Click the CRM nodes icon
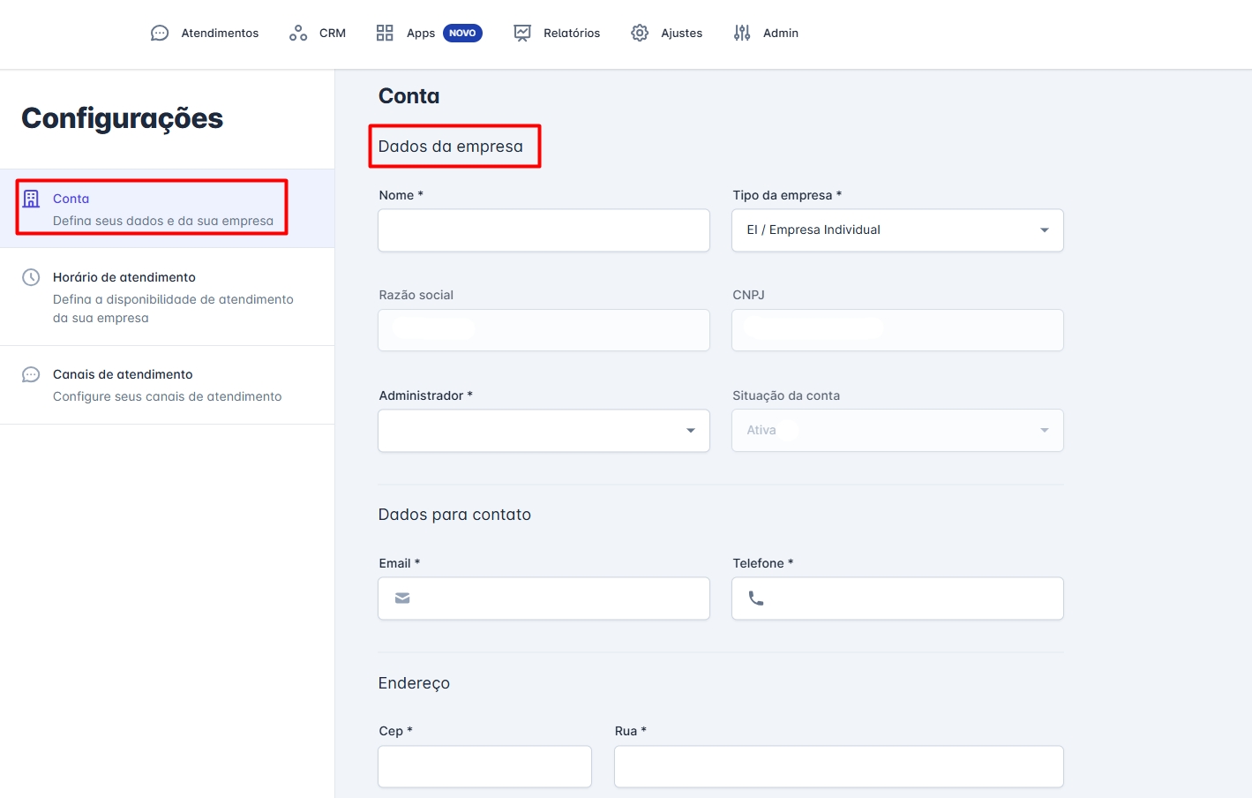 (x=298, y=34)
